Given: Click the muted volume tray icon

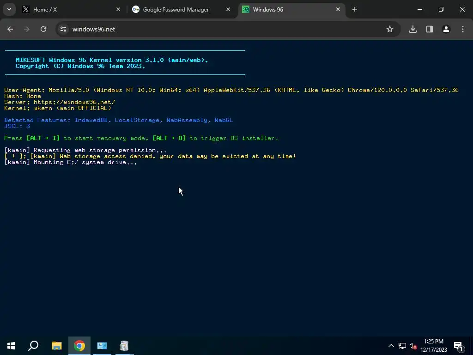Looking at the screenshot, I should (413, 346).
